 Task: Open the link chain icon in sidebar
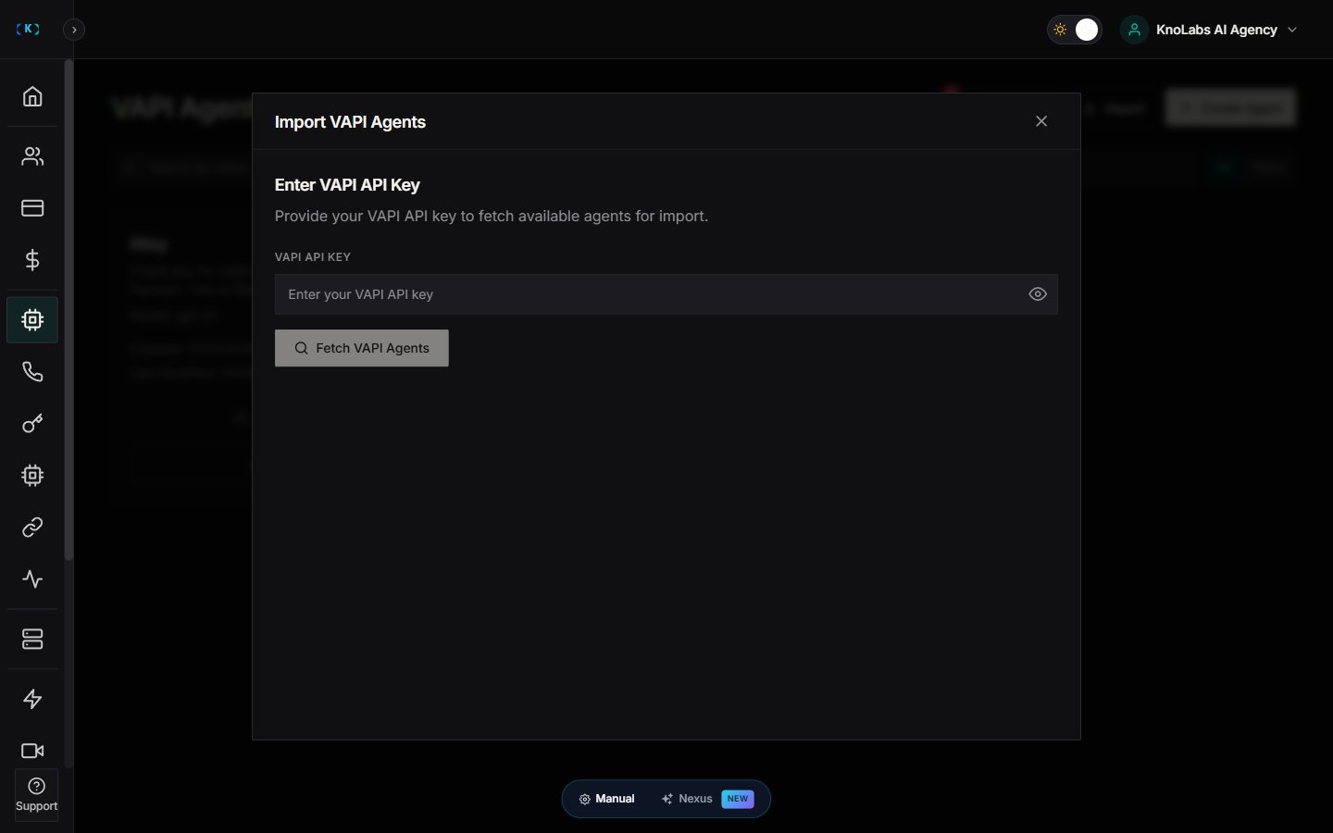[x=32, y=528]
